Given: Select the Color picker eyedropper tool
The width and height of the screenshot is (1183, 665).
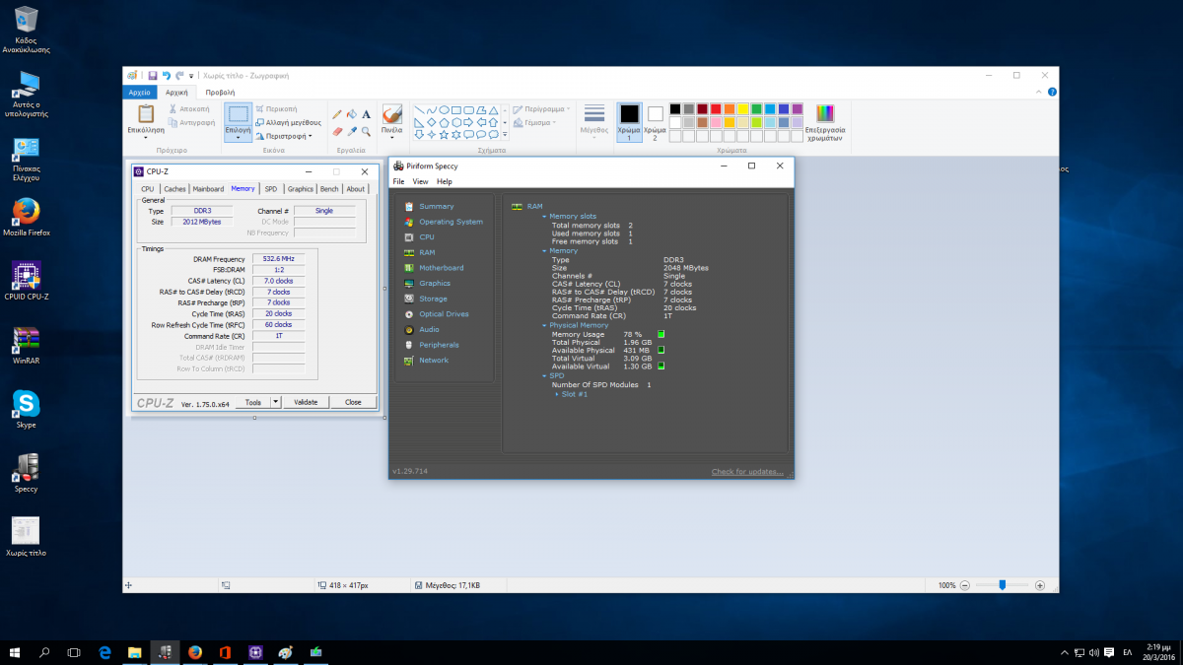Looking at the screenshot, I should 352,131.
